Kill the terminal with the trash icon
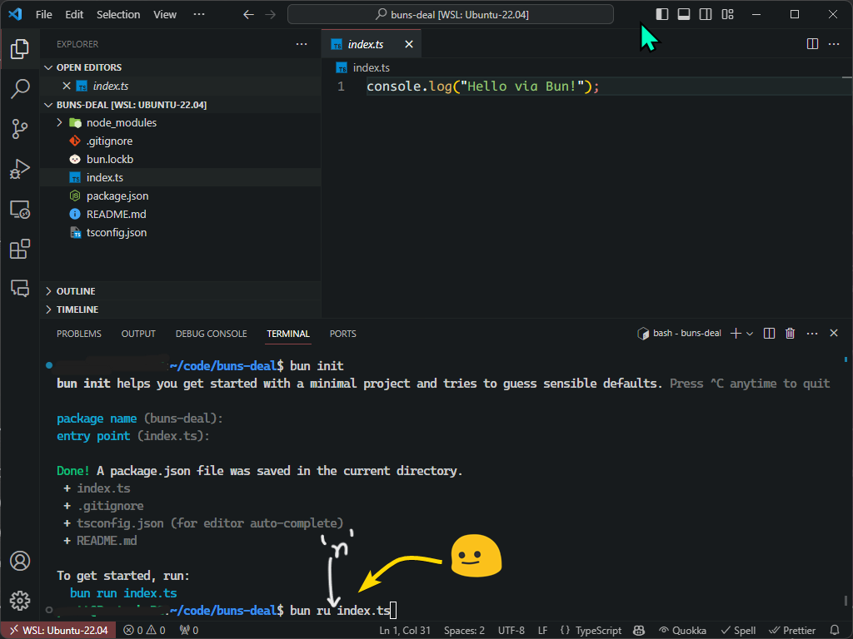 pos(791,334)
